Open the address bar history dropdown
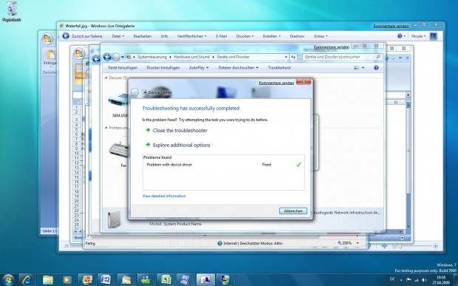 click(286, 57)
